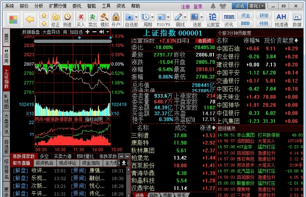Click the news list scrollbar down arrow

coord(128,195)
